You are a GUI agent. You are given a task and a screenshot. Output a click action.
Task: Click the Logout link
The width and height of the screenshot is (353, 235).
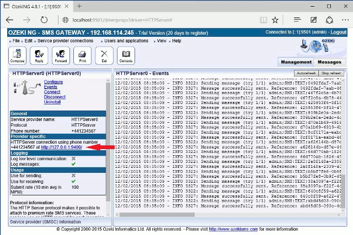pyautogui.click(x=338, y=32)
